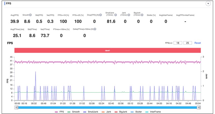Click the FPS threshold field showing 25

188,43
